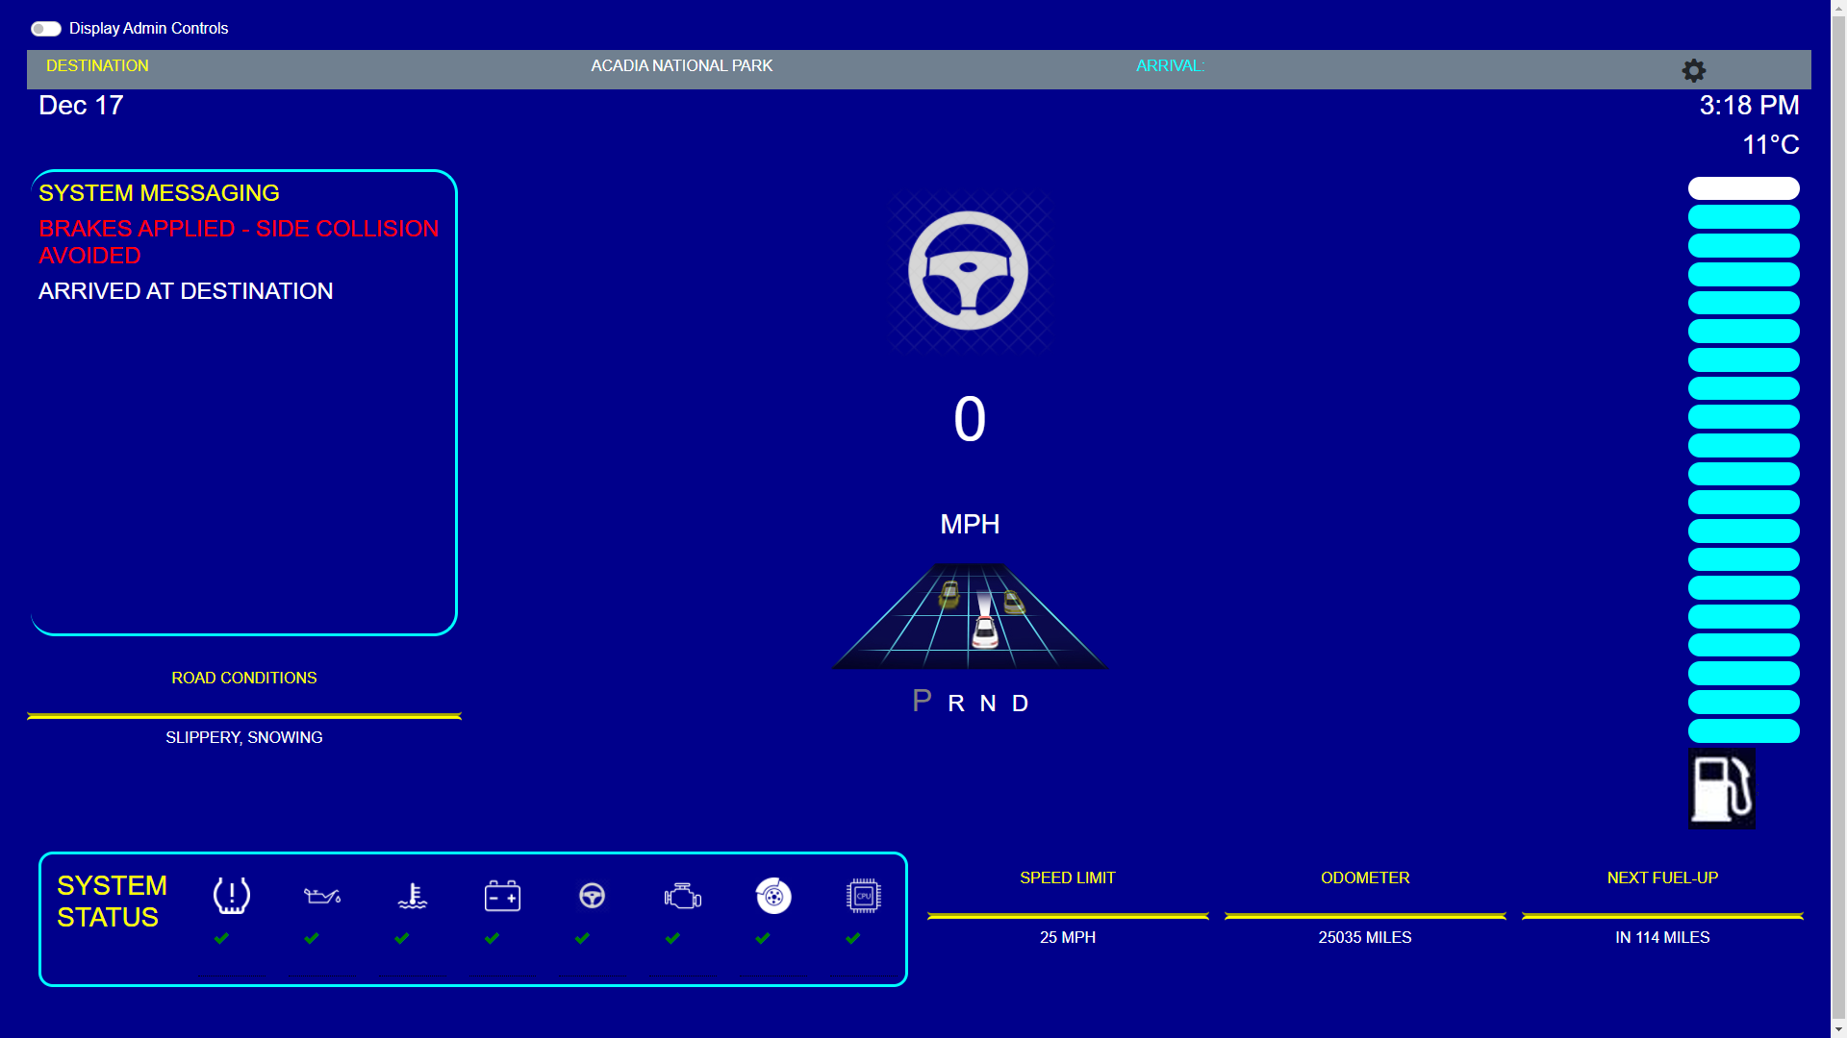The width and height of the screenshot is (1847, 1038).
Task: Click the check engine status icon
Action: click(683, 896)
